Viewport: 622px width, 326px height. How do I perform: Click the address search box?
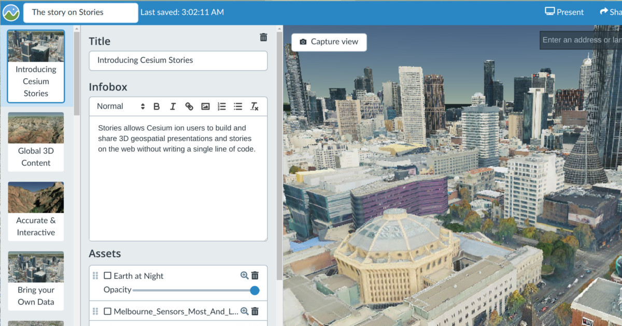click(x=581, y=40)
